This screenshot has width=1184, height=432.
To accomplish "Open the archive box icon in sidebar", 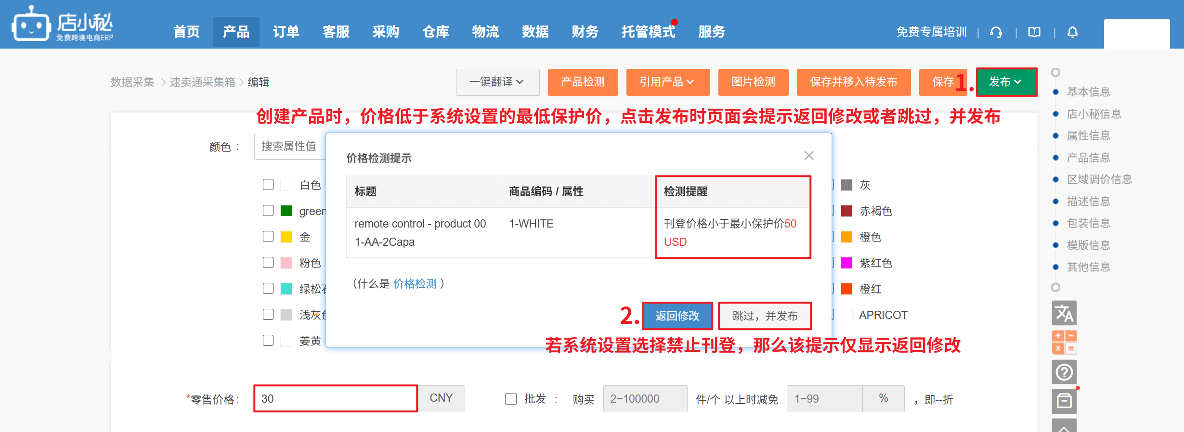I will click(x=1064, y=401).
